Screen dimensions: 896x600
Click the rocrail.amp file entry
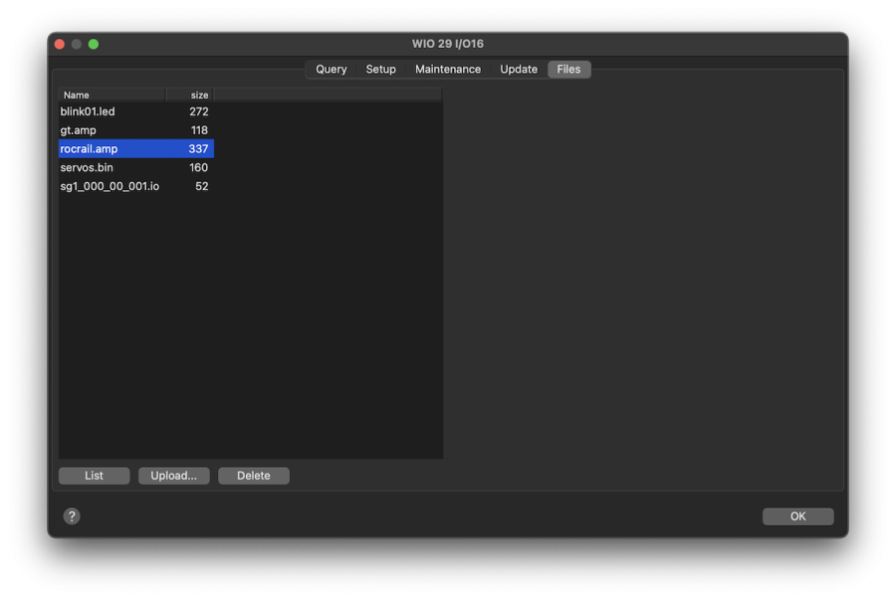pyautogui.click(x=89, y=149)
